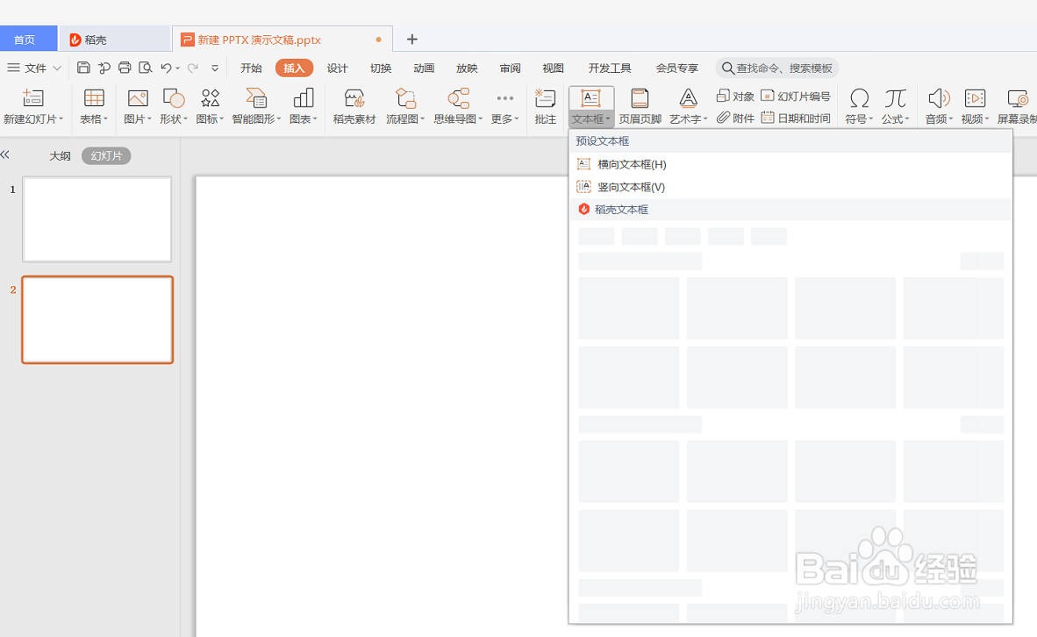Open the 开发工具 ribbon tab
Screen dimensions: 1037x637
(x=610, y=68)
